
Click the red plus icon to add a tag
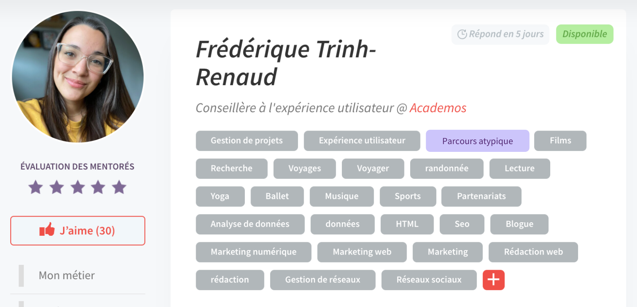493,280
